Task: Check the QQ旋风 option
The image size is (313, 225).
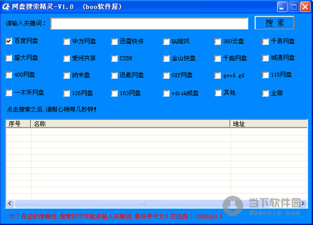Action: pos(166,42)
